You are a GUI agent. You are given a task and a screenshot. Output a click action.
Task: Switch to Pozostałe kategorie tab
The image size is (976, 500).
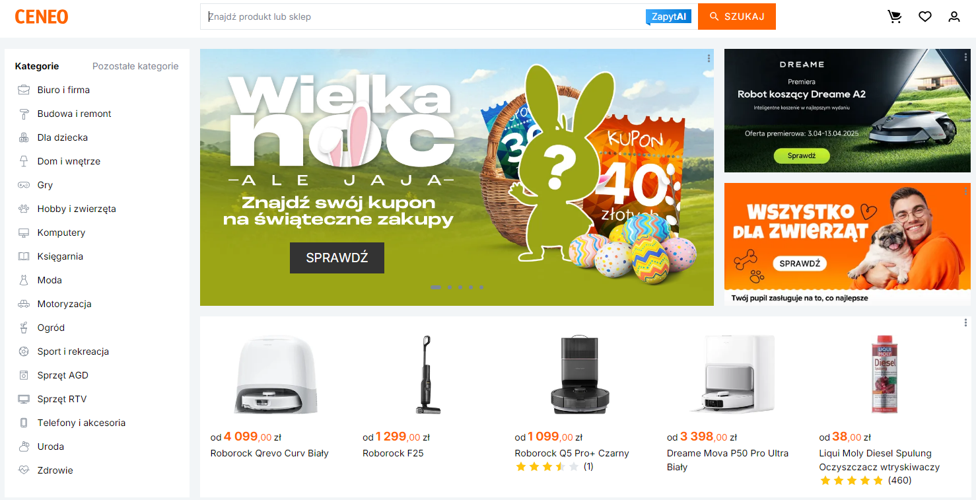(135, 66)
